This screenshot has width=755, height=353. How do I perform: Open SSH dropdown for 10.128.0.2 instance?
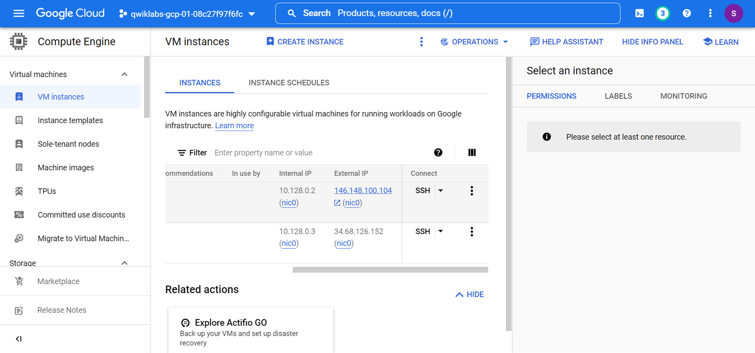[x=441, y=191]
